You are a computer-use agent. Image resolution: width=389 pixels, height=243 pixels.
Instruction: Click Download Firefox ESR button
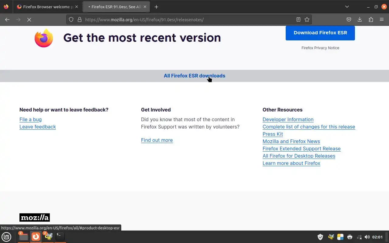[320, 33]
